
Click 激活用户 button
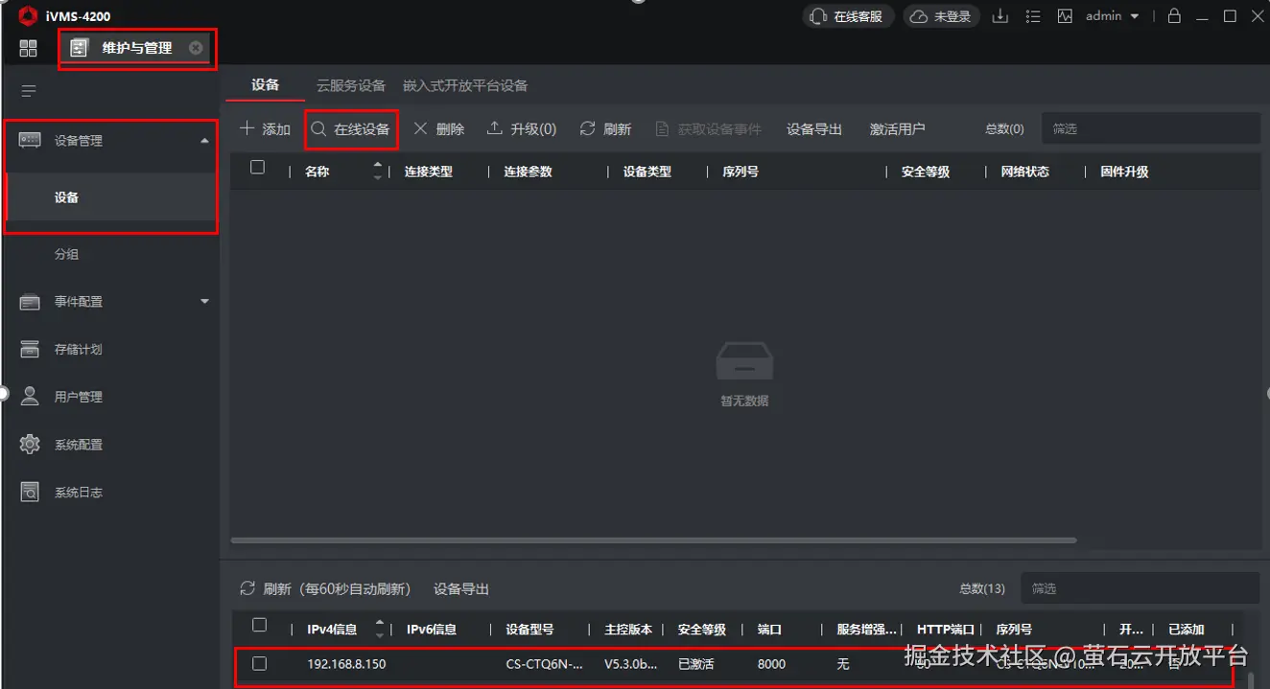[x=897, y=129]
